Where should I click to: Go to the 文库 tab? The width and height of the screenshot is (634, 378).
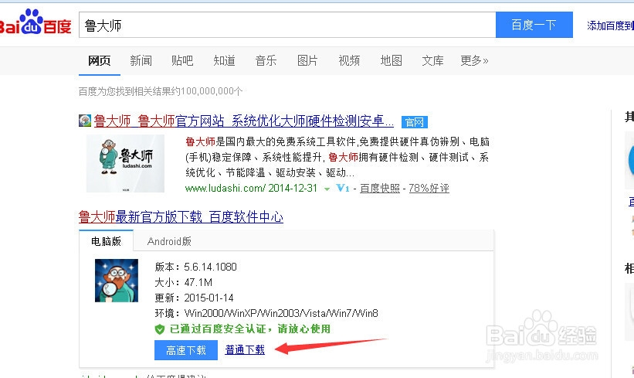tap(433, 61)
